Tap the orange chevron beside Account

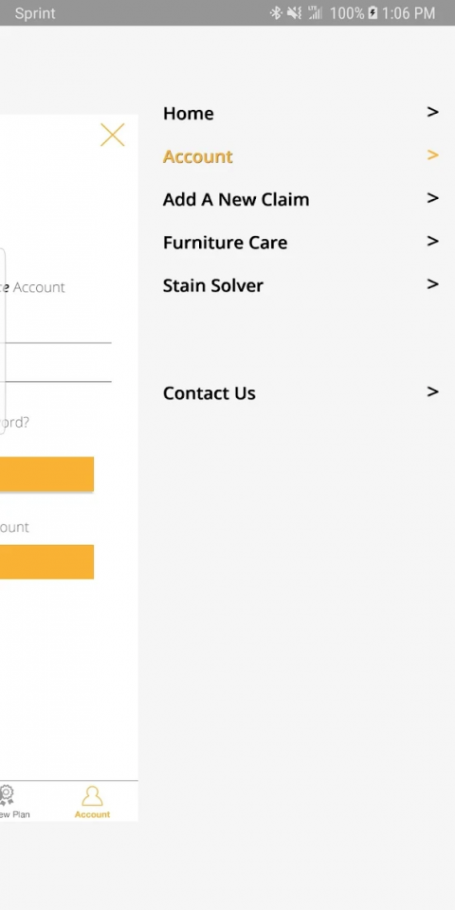(432, 155)
